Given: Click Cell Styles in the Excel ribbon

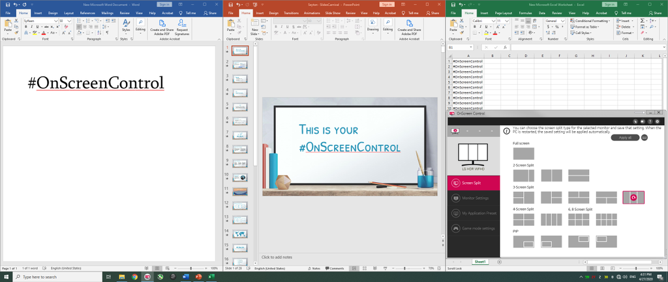Looking at the screenshot, I should point(581,33).
